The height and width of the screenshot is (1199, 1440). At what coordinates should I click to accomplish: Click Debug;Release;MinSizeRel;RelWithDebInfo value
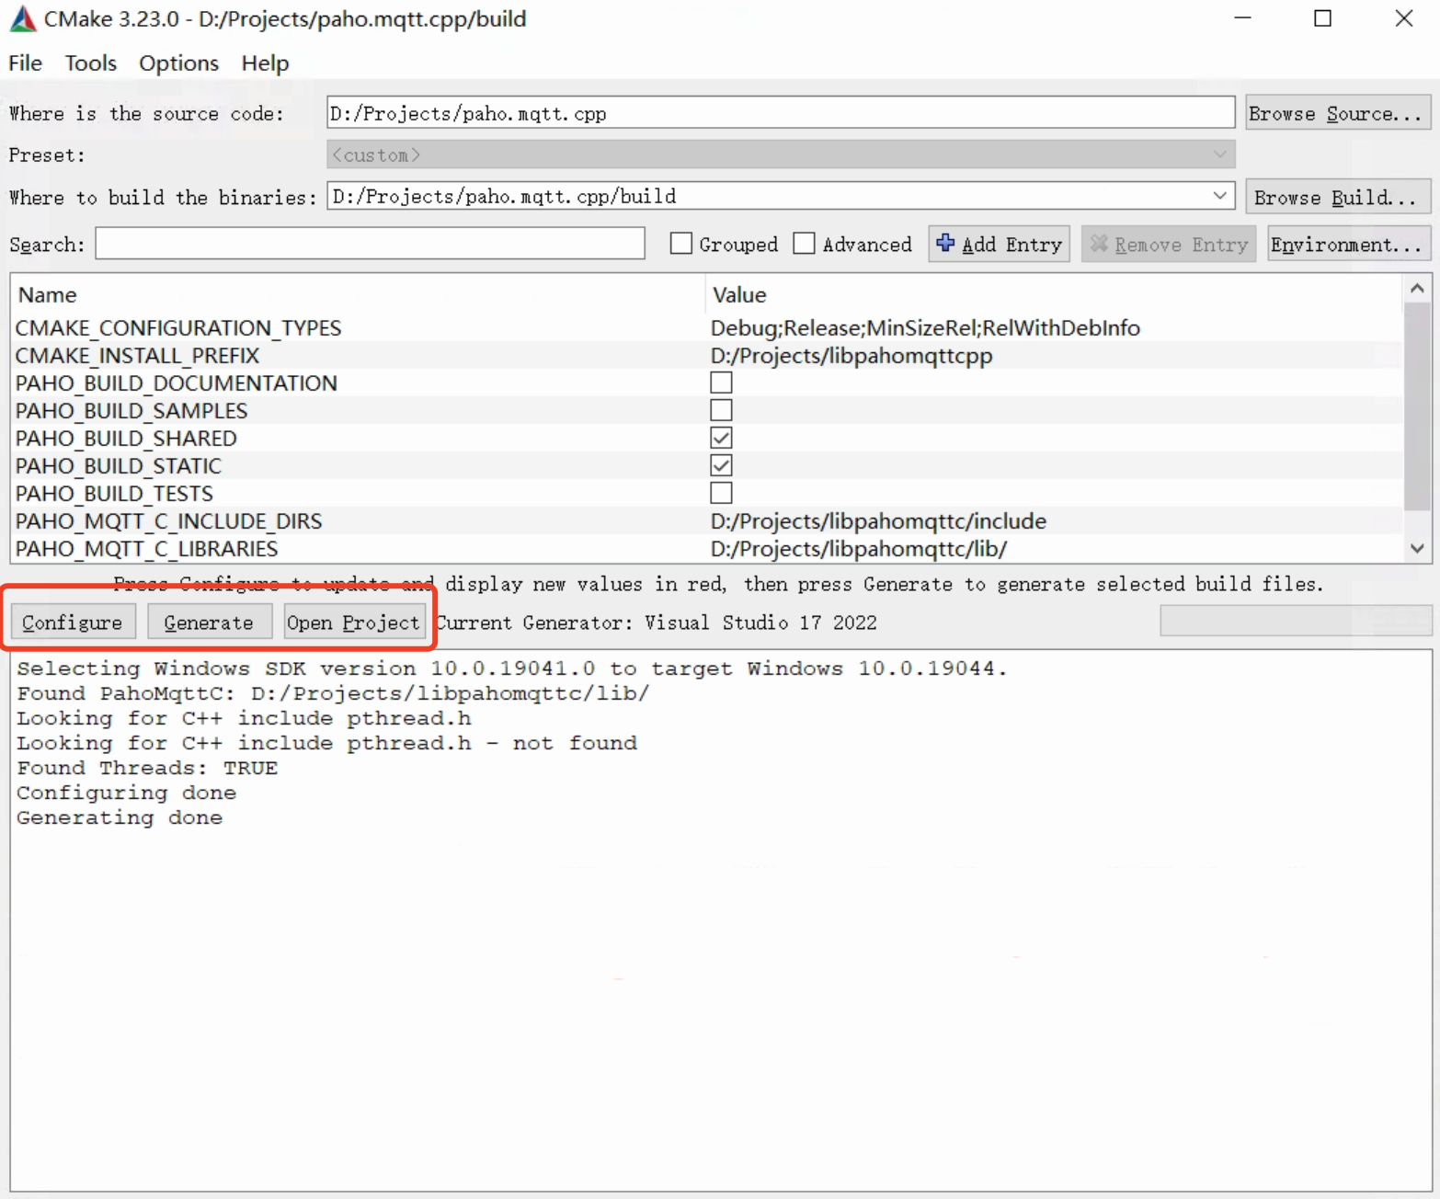(925, 327)
